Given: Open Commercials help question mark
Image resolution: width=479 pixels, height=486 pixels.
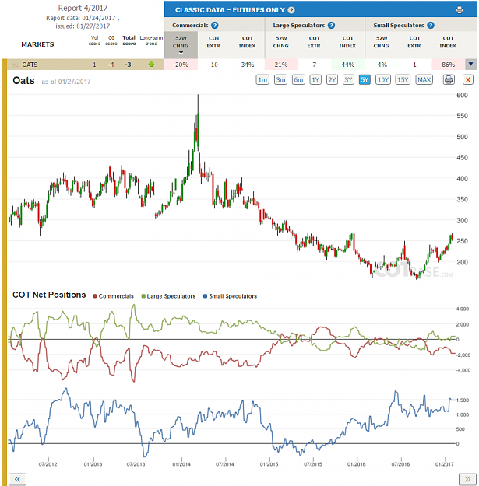Looking at the screenshot, I should coord(214,25).
